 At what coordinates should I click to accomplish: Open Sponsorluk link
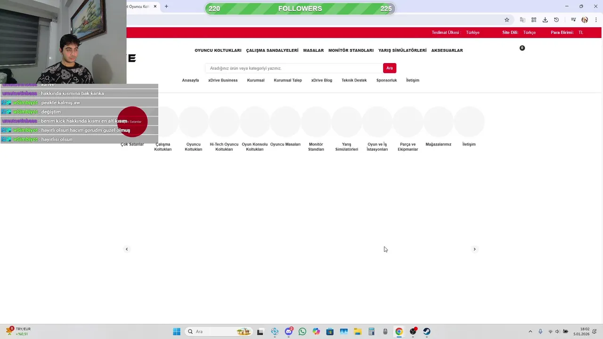point(387,81)
